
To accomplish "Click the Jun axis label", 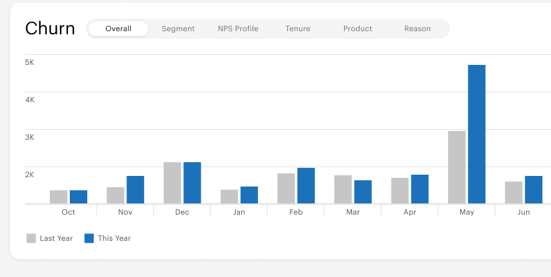I will pos(524,212).
